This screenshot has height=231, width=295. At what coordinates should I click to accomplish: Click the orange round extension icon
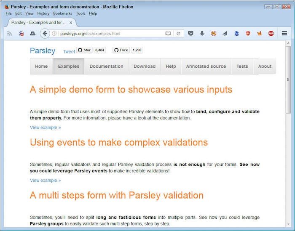(x=214, y=34)
